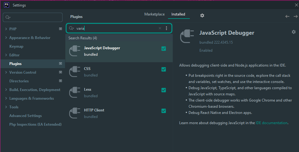
Task: Expand the Appearance & Behavior section
Action: pos(6,38)
